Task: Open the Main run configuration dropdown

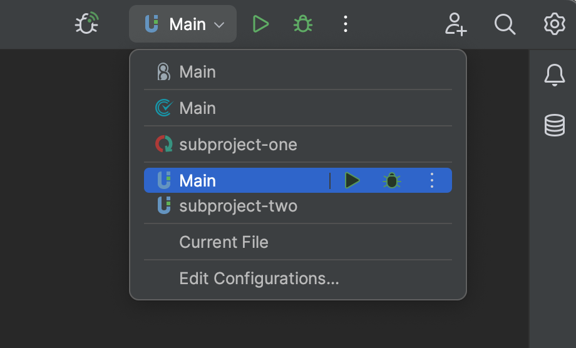Action: point(183,24)
